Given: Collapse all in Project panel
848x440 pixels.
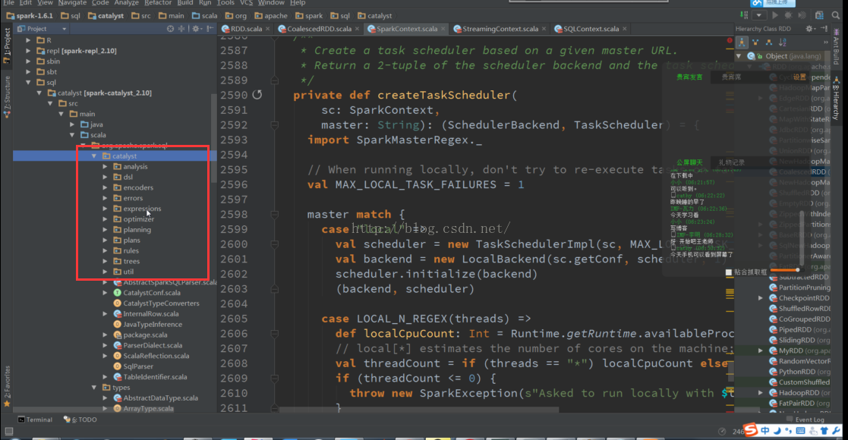Looking at the screenshot, I should click(181, 29).
